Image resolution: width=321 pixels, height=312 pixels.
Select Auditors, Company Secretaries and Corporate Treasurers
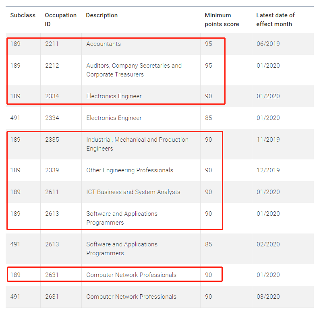[x=134, y=70]
